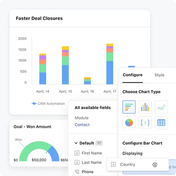This screenshot has height=176, width=176.
Task: Select the line chart type icon
Action: point(161,107)
